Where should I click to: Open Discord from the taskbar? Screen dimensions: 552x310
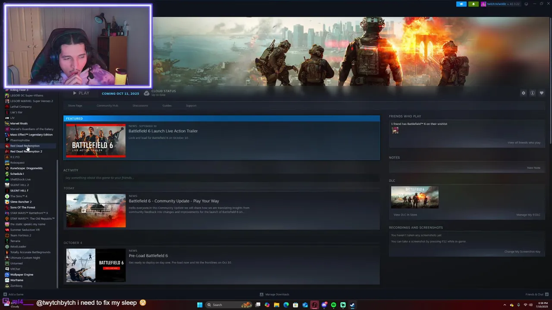coord(324,305)
